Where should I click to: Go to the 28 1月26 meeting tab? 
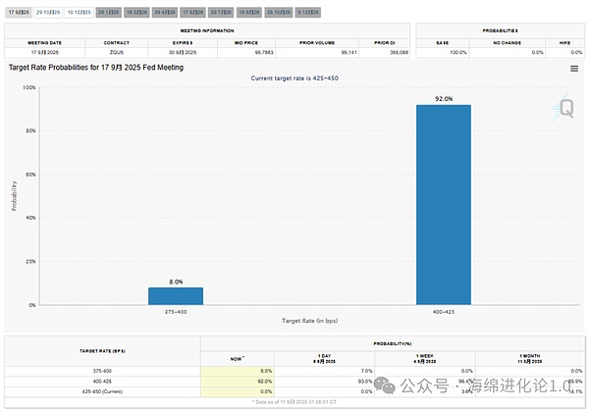click(x=108, y=13)
